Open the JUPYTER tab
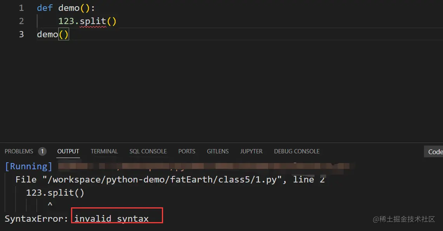The image size is (443, 231). point(251,151)
